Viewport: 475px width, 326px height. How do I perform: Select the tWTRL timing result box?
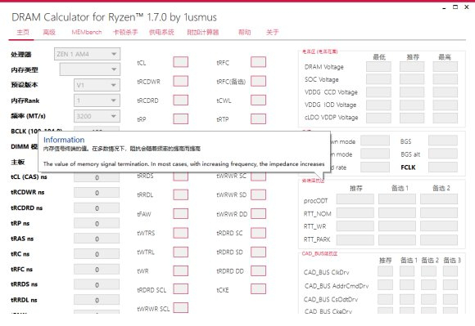coord(180,252)
